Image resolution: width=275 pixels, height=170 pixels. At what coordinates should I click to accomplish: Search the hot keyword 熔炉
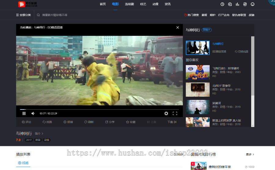point(213,15)
